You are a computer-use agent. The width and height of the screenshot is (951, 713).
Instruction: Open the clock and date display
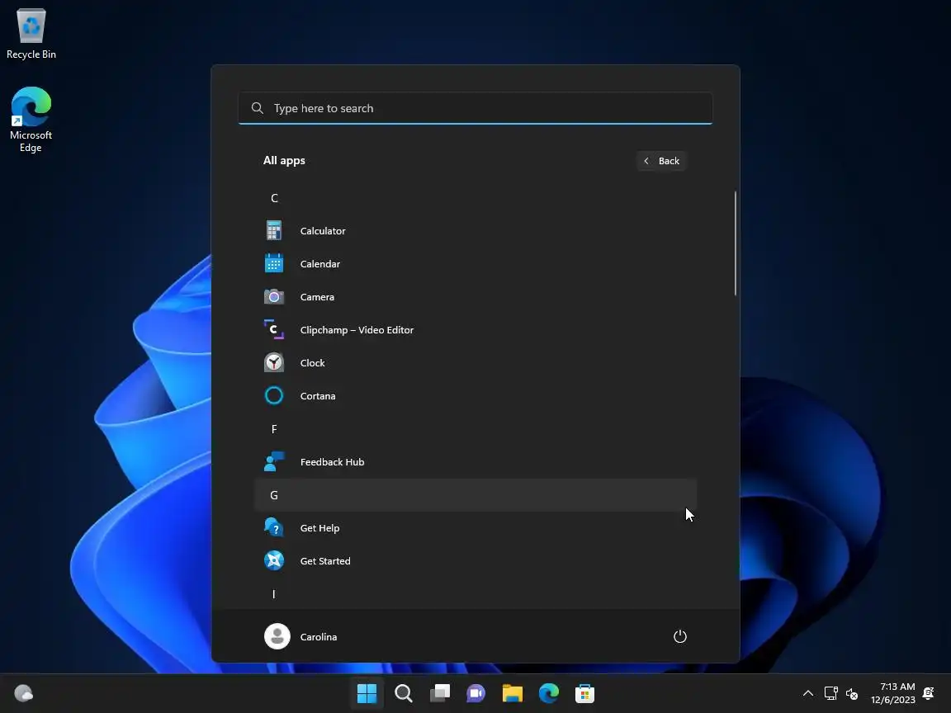point(892,693)
